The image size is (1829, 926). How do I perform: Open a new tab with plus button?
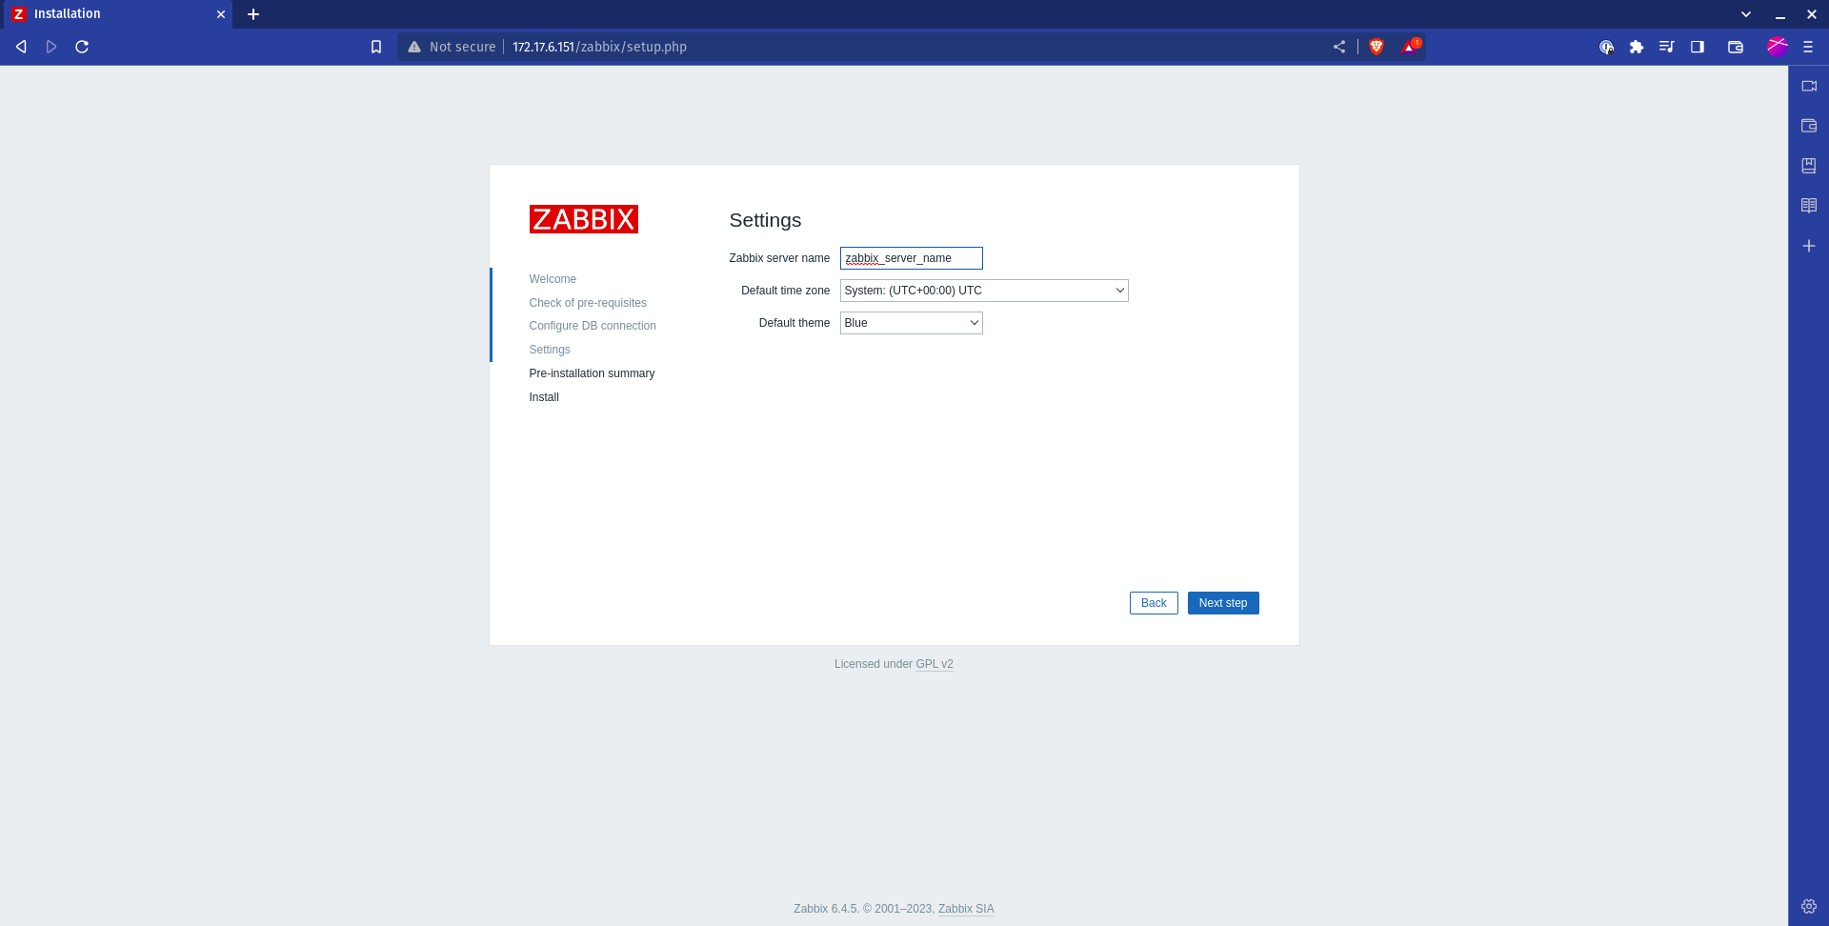(x=253, y=14)
